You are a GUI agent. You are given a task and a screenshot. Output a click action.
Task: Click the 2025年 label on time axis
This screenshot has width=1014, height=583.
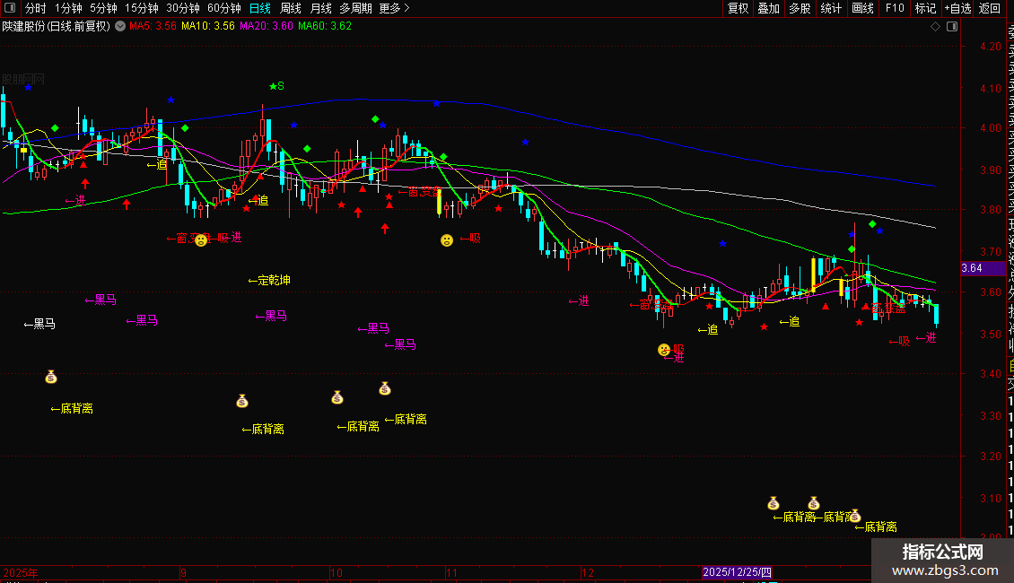tap(20, 572)
